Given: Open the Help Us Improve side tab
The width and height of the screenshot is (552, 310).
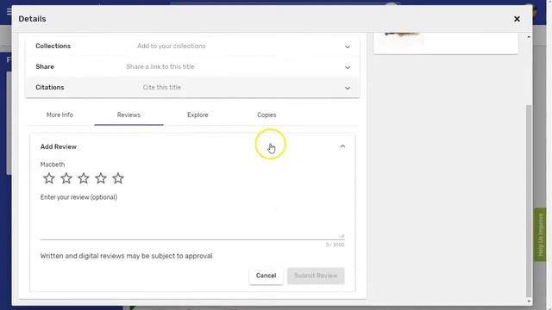Looking at the screenshot, I should [541, 234].
